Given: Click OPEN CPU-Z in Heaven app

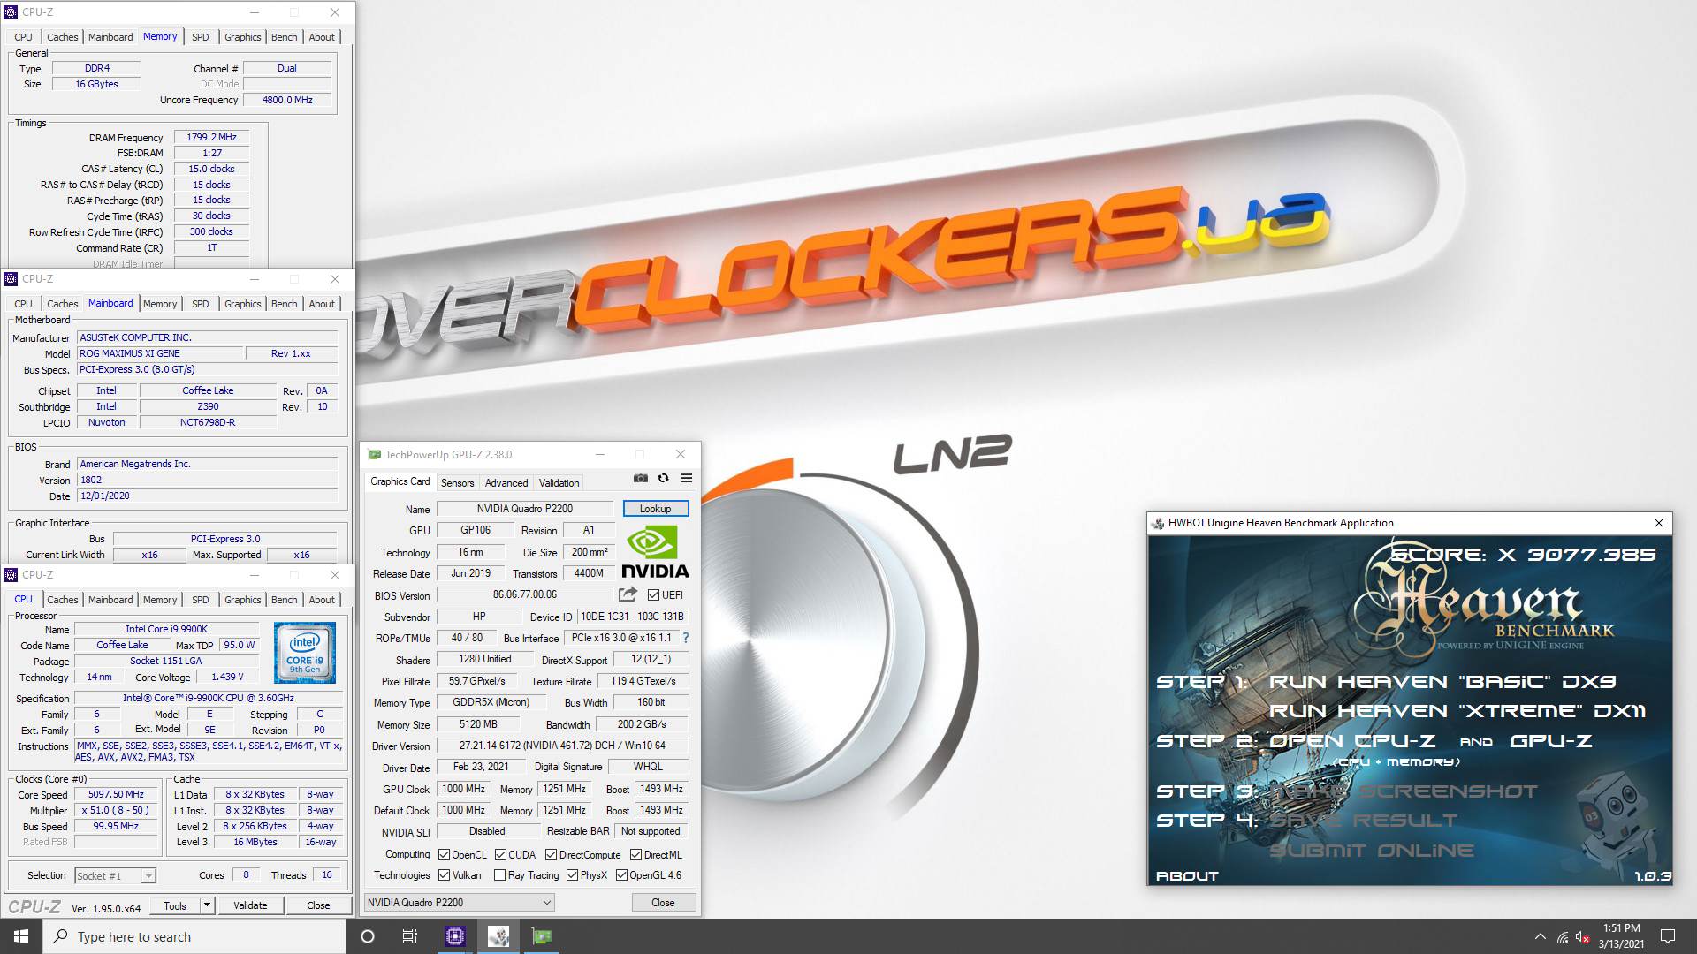Looking at the screenshot, I should pyautogui.click(x=1352, y=741).
